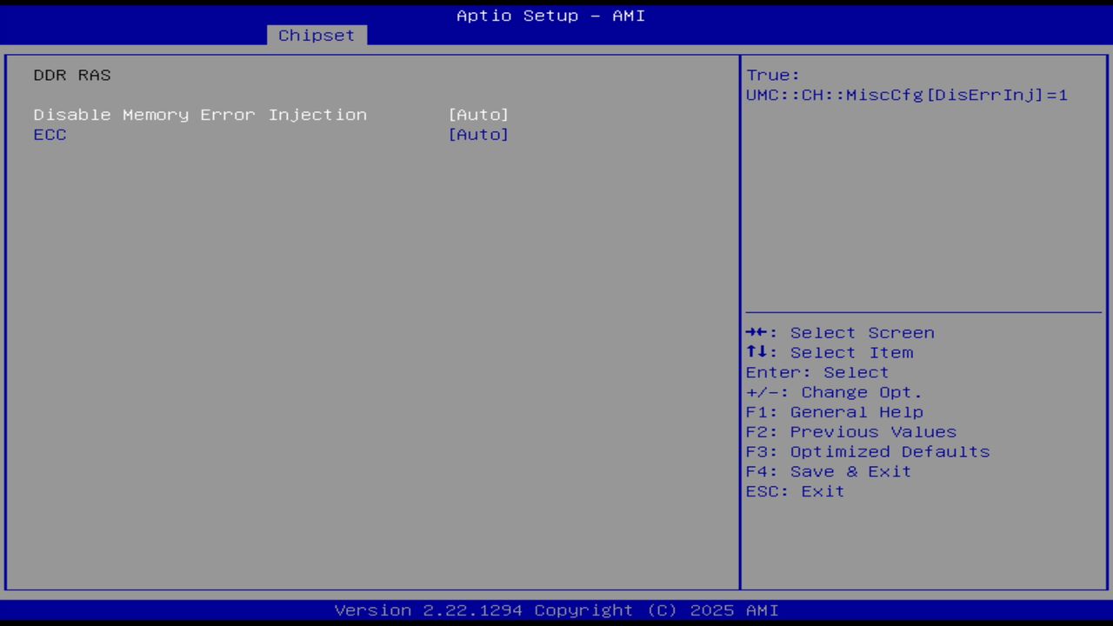Select the Disable Memory Error Injection option
Viewport: 1113px width, 626px height.
[200, 114]
